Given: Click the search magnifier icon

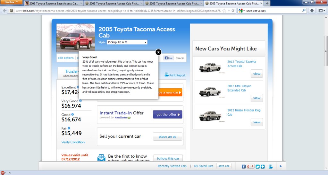Looking at the screenshot, I should 304,11.
